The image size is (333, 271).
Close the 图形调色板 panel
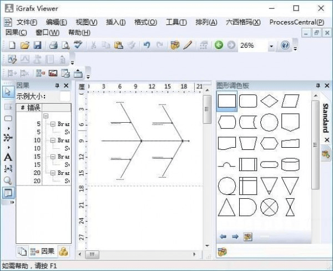point(327,86)
